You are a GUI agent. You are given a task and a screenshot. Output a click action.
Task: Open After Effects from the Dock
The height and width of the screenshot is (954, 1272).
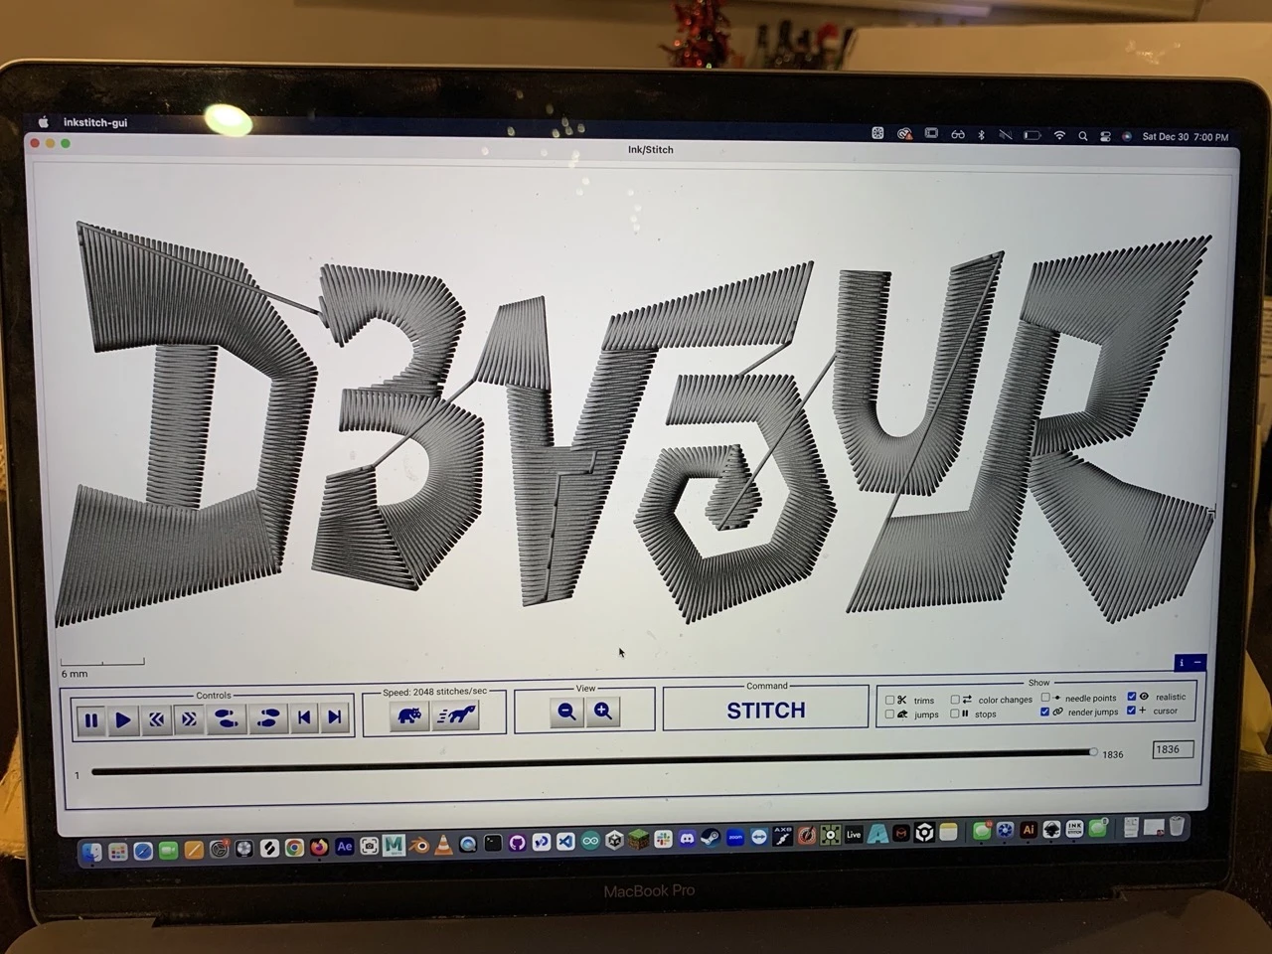345,847
